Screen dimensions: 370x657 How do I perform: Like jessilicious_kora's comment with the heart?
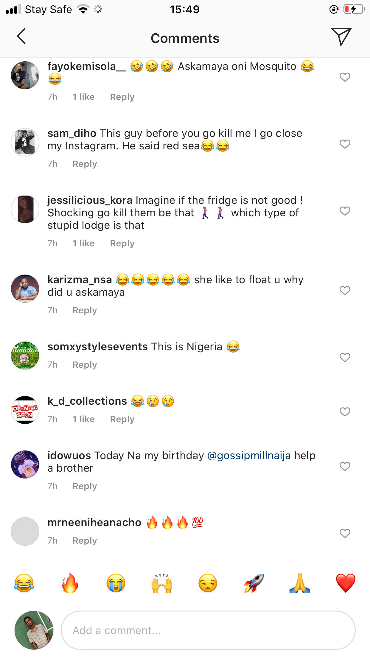(x=345, y=211)
